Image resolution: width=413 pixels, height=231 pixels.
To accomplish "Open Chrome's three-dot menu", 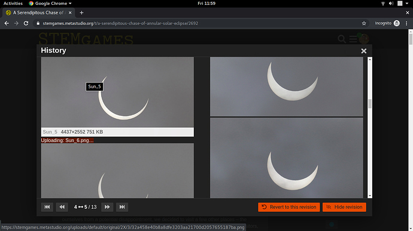I will click(x=406, y=23).
